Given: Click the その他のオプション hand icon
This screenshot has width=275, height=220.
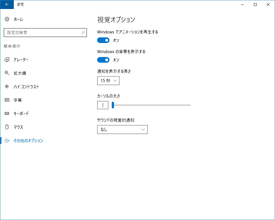Looking at the screenshot, I should click(x=7, y=140).
